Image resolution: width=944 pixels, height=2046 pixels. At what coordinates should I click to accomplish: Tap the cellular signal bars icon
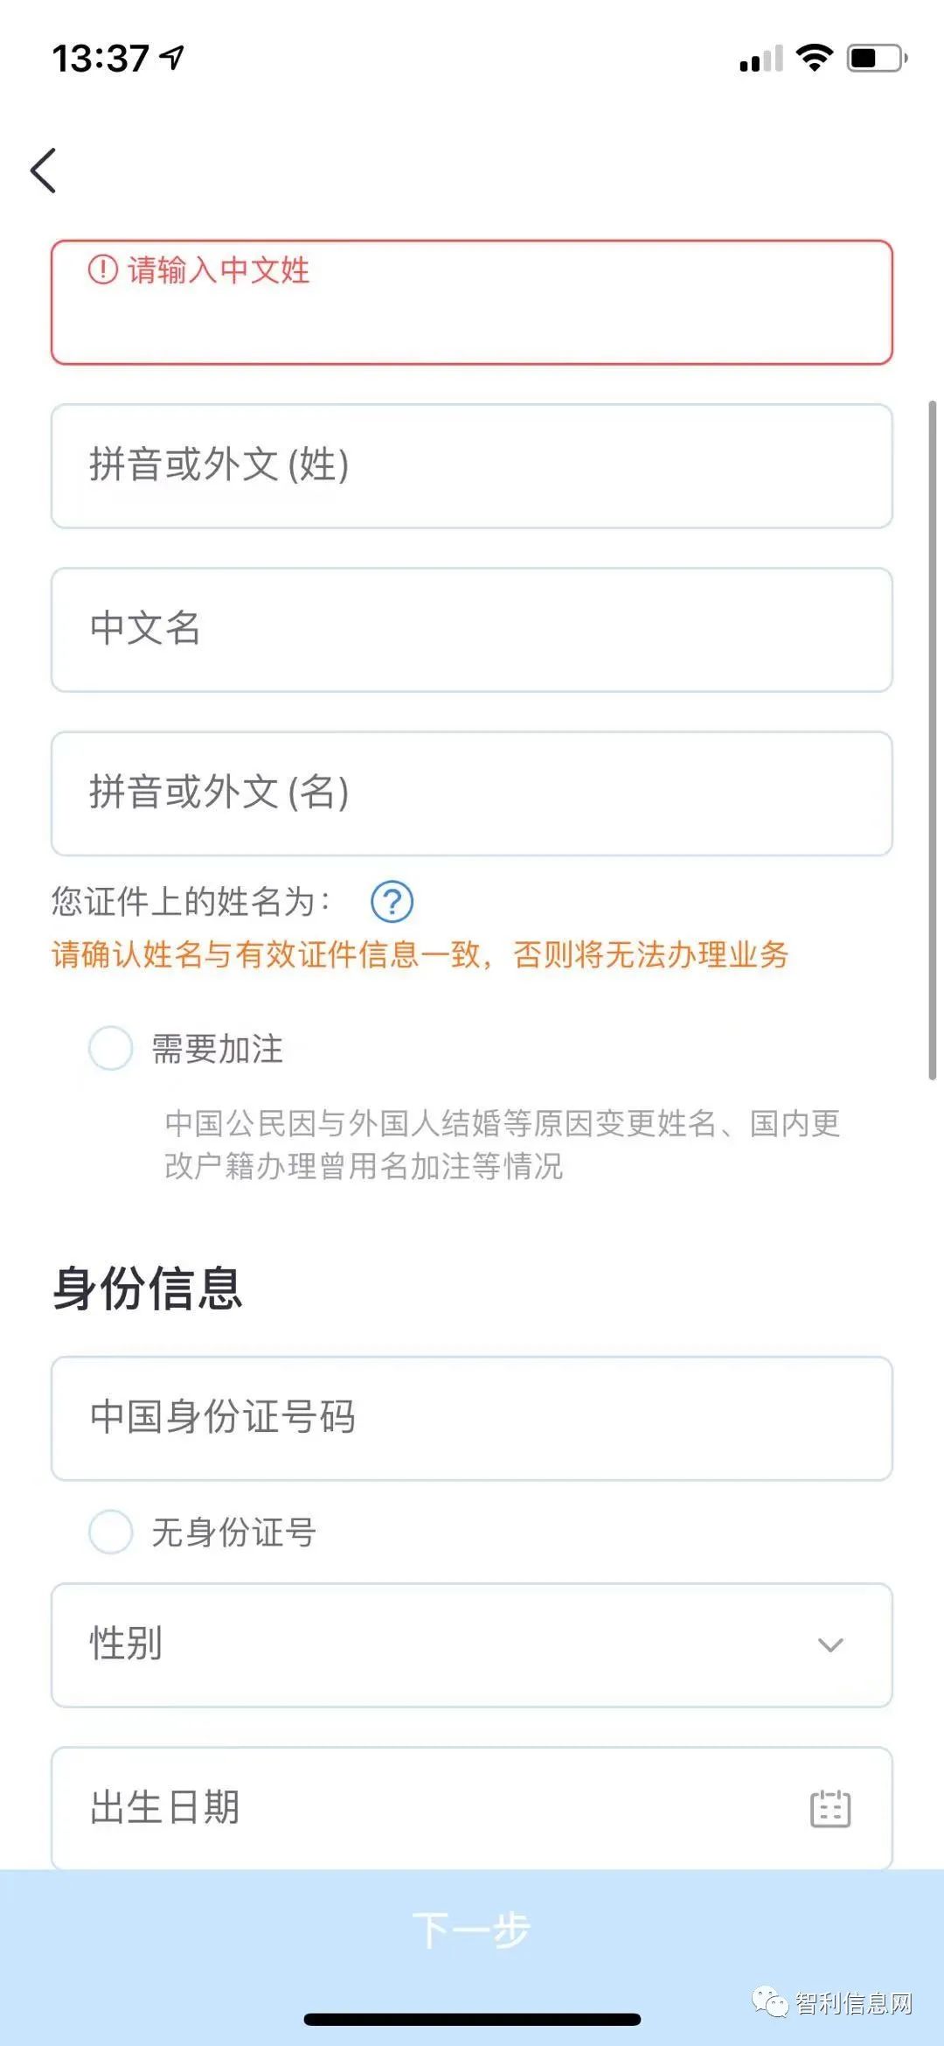[x=761, y=59]
